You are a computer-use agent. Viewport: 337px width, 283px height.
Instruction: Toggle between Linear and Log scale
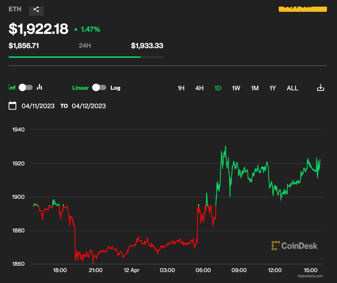click(99, 88)
